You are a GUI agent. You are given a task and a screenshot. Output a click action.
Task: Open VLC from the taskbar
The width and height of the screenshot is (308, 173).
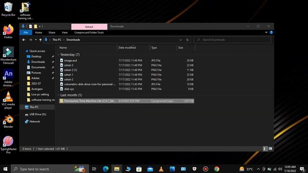click(x=161, y=169)
